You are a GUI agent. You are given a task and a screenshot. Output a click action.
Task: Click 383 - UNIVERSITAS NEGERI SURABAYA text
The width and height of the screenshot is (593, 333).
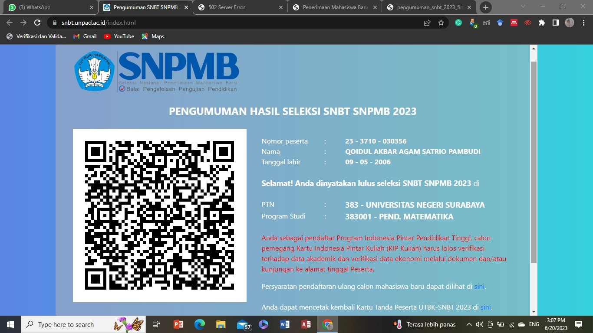(415, 205)
